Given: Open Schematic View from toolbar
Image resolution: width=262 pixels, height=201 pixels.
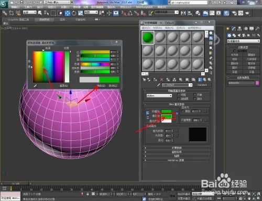Looking at the screenshot, I should (219, 13).
